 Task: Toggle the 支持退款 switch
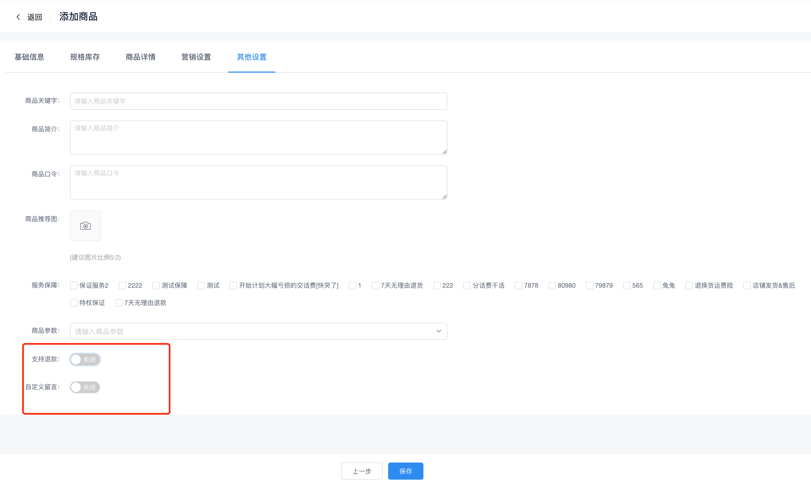(x=85, y=359)
